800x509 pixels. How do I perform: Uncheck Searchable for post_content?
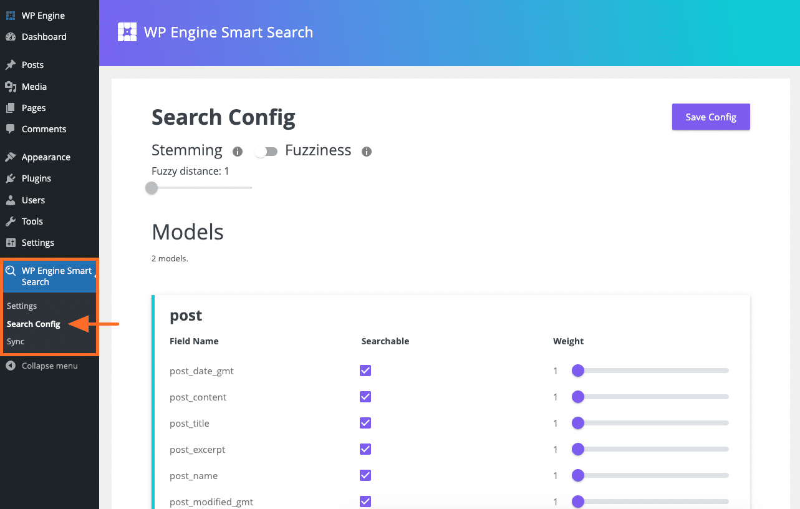(365, 397)
